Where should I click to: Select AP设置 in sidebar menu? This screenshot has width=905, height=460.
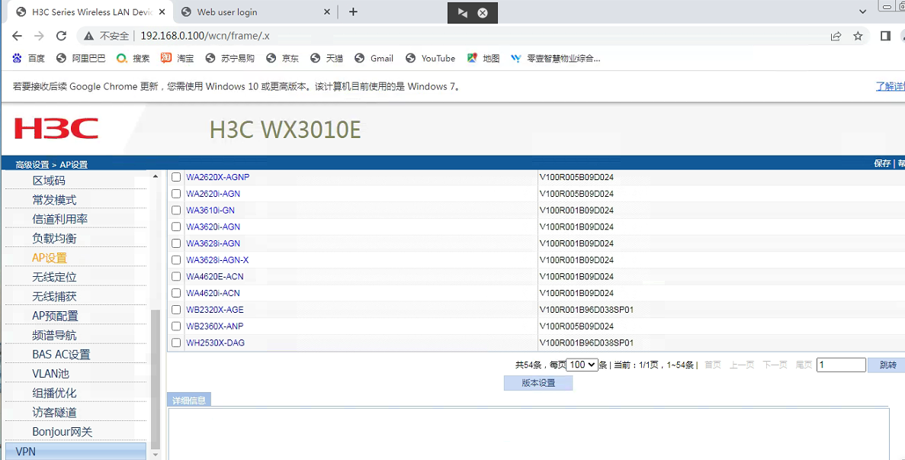click(x=50, y=258)
